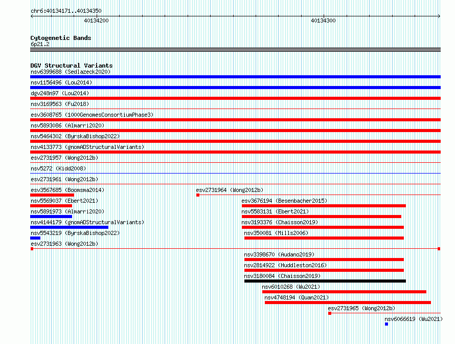Click nsv5464302 (ByrskaBishop2022) label
Viewport: 455px width, 344px height.
tap(75, 136)
